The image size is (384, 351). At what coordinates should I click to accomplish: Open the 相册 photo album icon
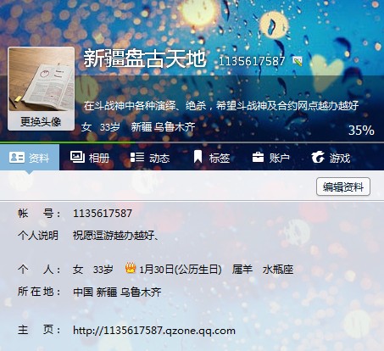click(x=77, y=157)
